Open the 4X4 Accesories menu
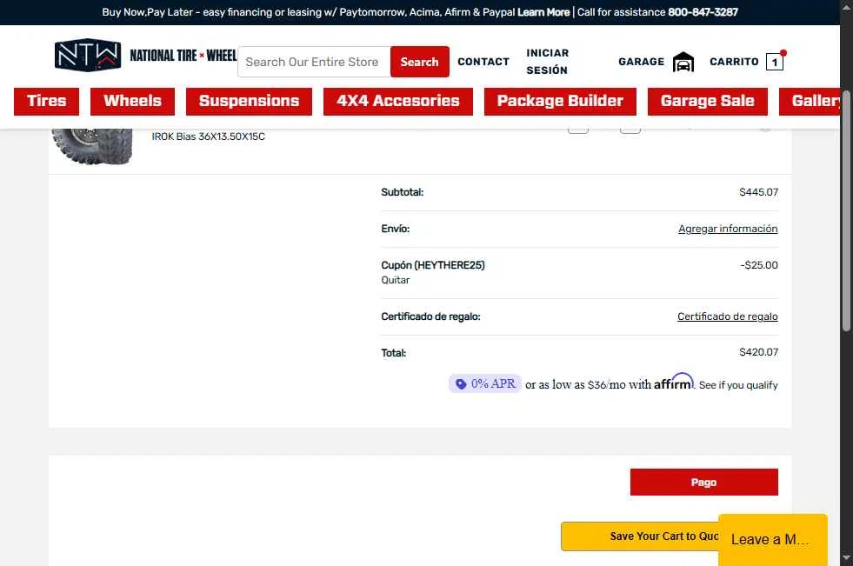This screenshot has width=853, height=566. tap(398, 101)
